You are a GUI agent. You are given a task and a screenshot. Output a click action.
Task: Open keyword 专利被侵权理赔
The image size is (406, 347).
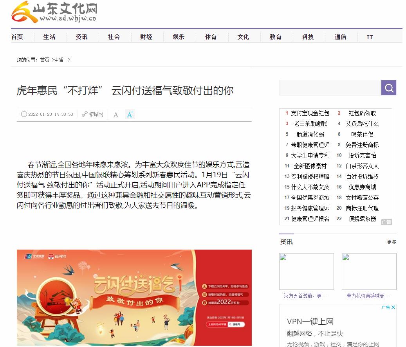[310, 177]
